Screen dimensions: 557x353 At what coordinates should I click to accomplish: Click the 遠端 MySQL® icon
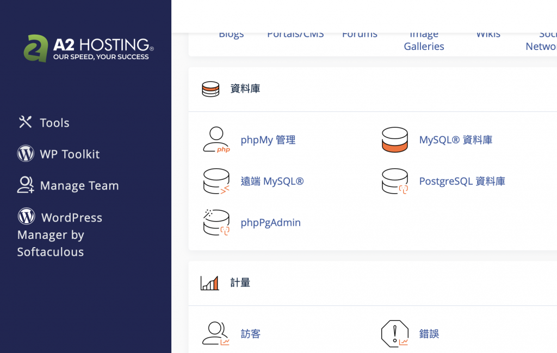coord(216,181)
